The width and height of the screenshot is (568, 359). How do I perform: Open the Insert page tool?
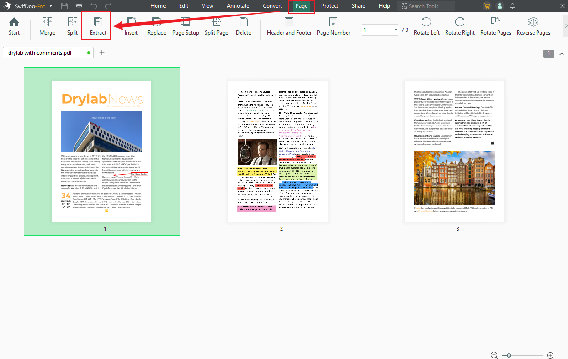[131, 26]
